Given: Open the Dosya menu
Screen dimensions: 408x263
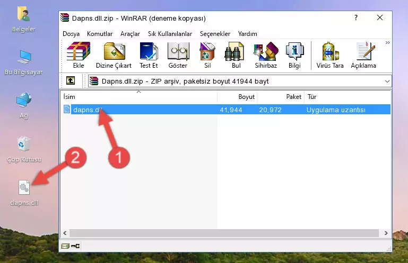Looking at the screenshot, I should pos(71,34).
